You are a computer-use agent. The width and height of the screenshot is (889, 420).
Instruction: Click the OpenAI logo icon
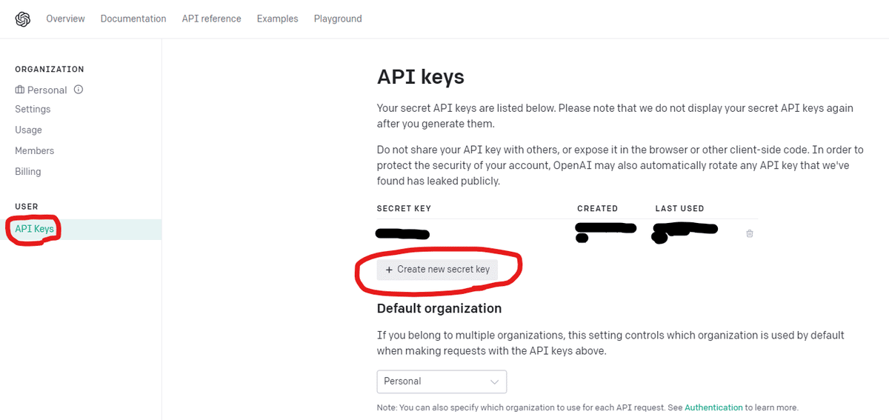(23, 19)
